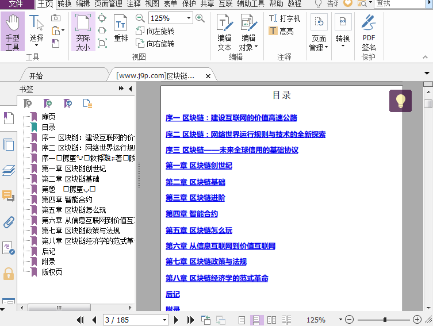Viewport: 433px width, 326px height.
Task: Open the page number dropdown
Action: click(x=164, y=320)
